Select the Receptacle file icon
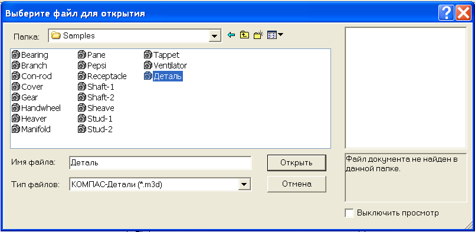Viewport: 475px width, 232px height. [82, 76]
